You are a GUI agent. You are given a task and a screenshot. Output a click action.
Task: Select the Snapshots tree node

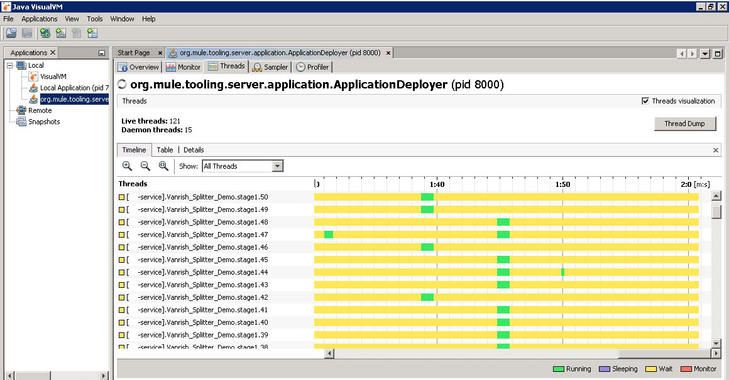coord(44,122)
